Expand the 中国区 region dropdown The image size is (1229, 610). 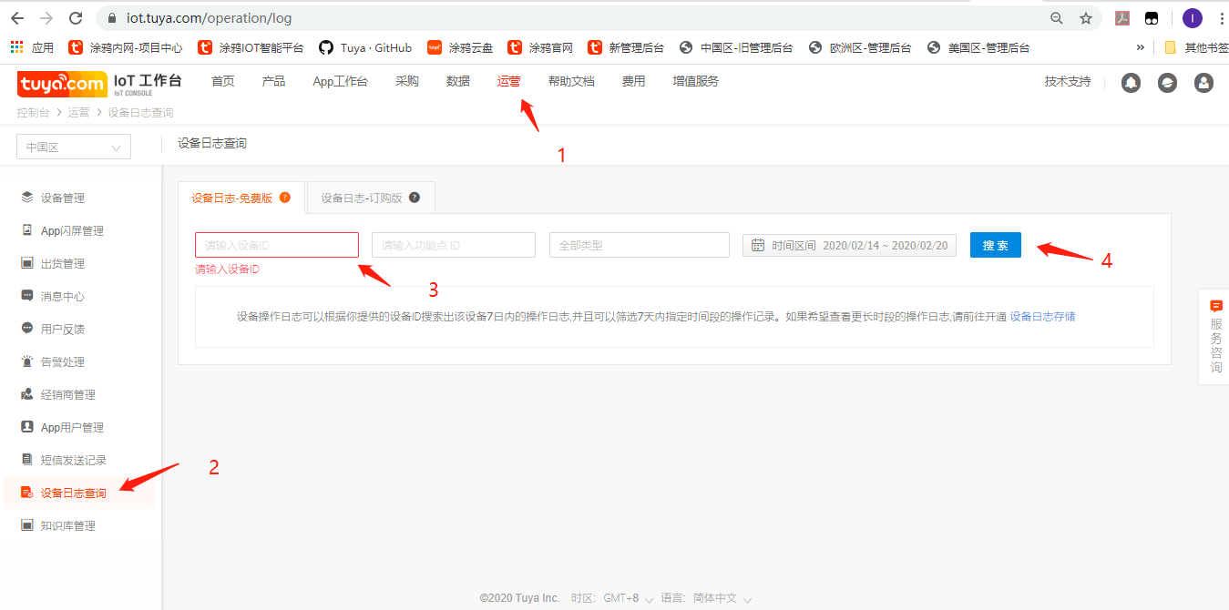(74, 147)
